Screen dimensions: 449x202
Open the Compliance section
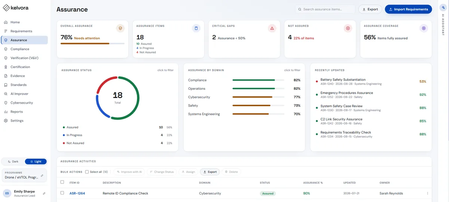click(24, 49)
